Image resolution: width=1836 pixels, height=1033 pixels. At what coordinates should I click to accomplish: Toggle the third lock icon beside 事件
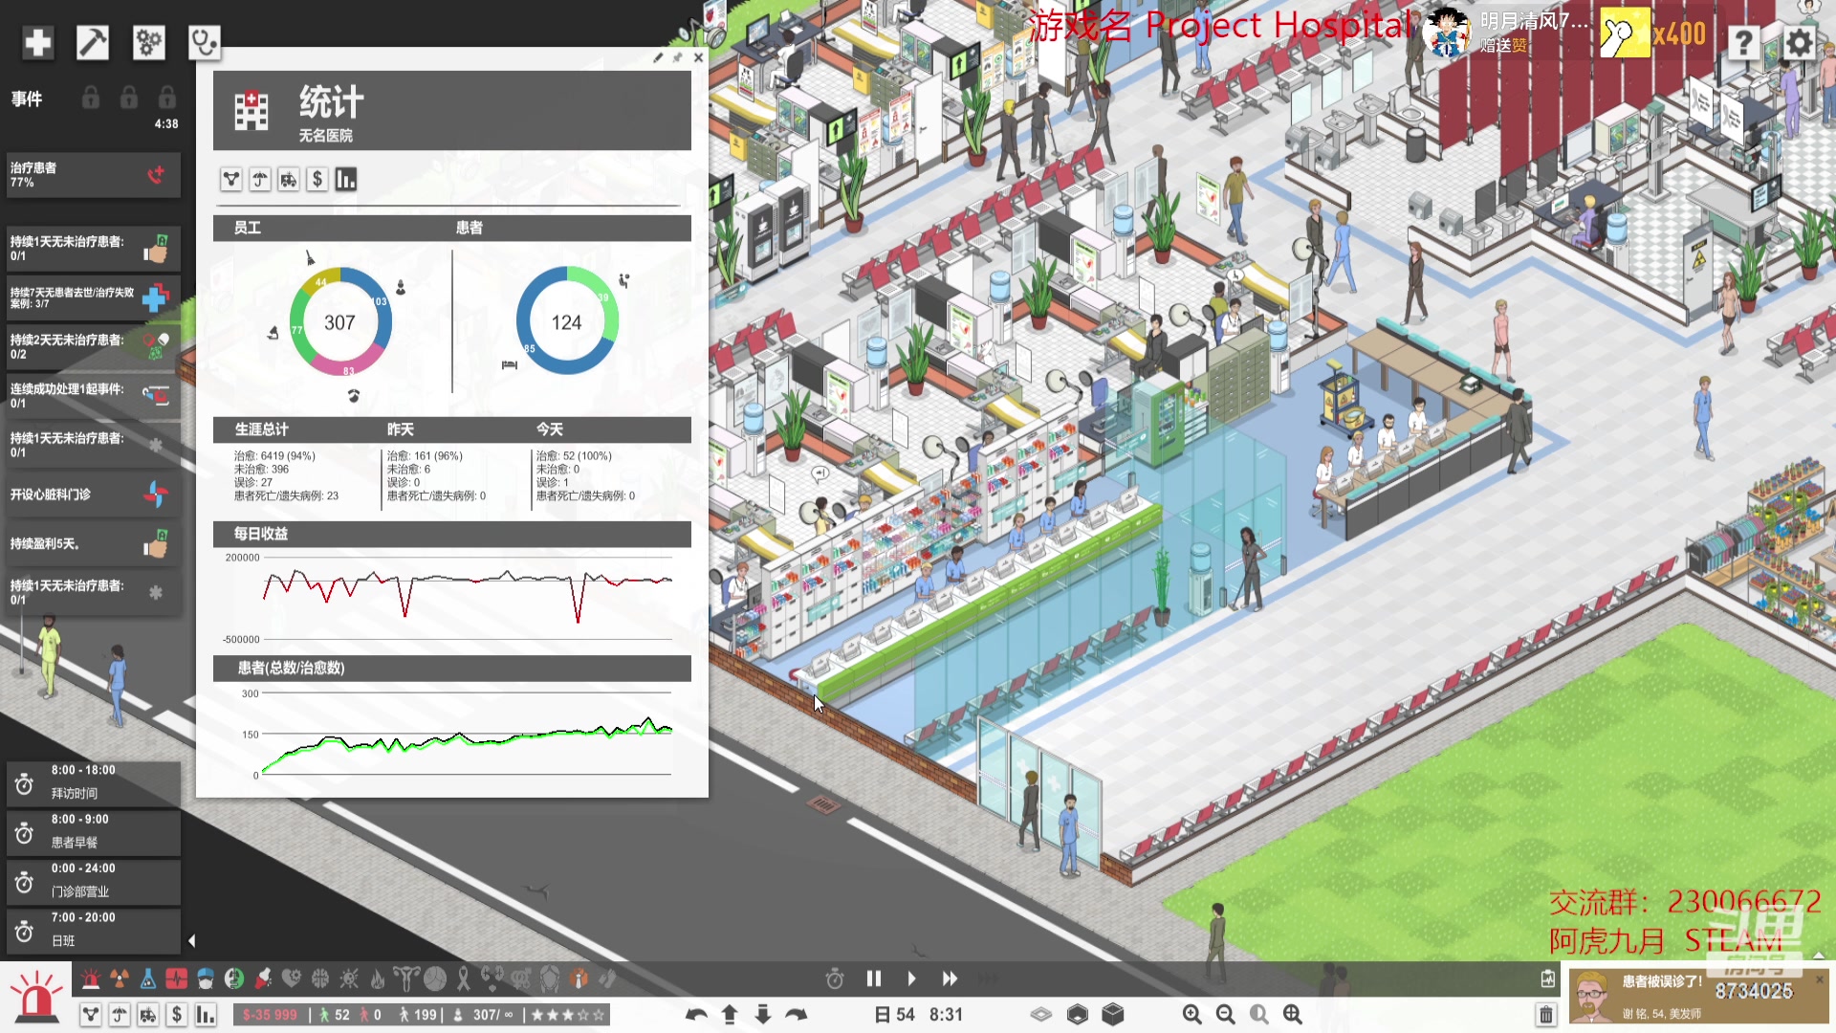[x=167, y=98]
